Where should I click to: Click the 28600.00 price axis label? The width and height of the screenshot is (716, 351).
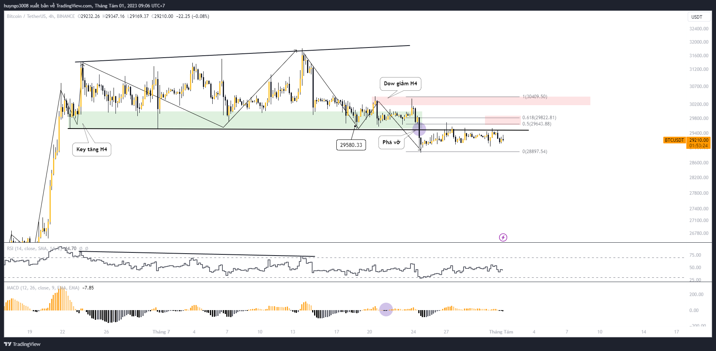pos(699,163)
